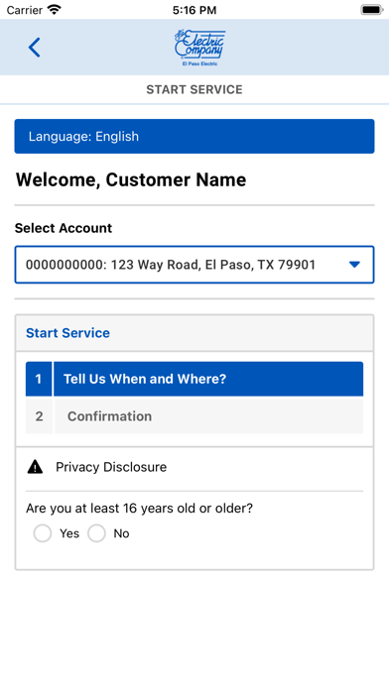Tap the El Paso Electric logo
This screenshot has height=690, width=389.
pyautogui.click(x=199, y=48)
